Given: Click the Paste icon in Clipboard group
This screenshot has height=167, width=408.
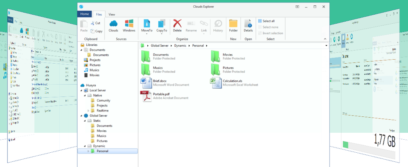Looking at the screenshot, I should coord(84,24).
